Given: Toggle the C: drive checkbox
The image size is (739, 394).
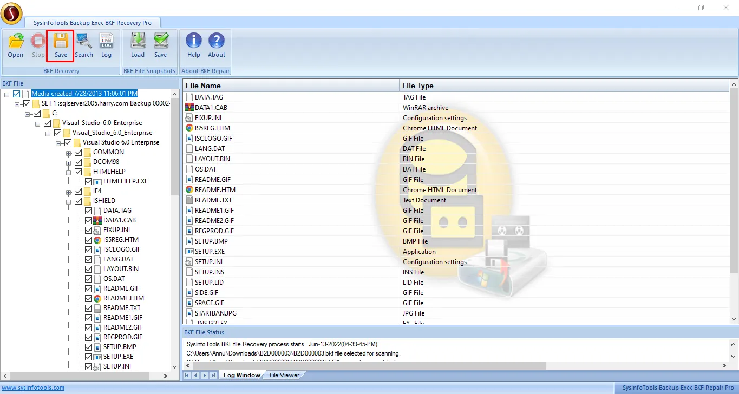Looking at the screenshot, I should point(37,113).
